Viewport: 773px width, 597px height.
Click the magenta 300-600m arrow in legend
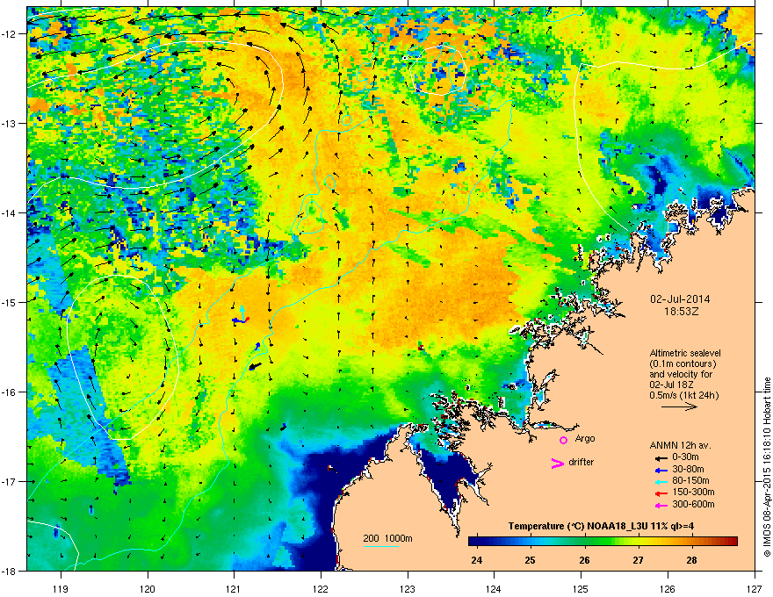point(661,505)
